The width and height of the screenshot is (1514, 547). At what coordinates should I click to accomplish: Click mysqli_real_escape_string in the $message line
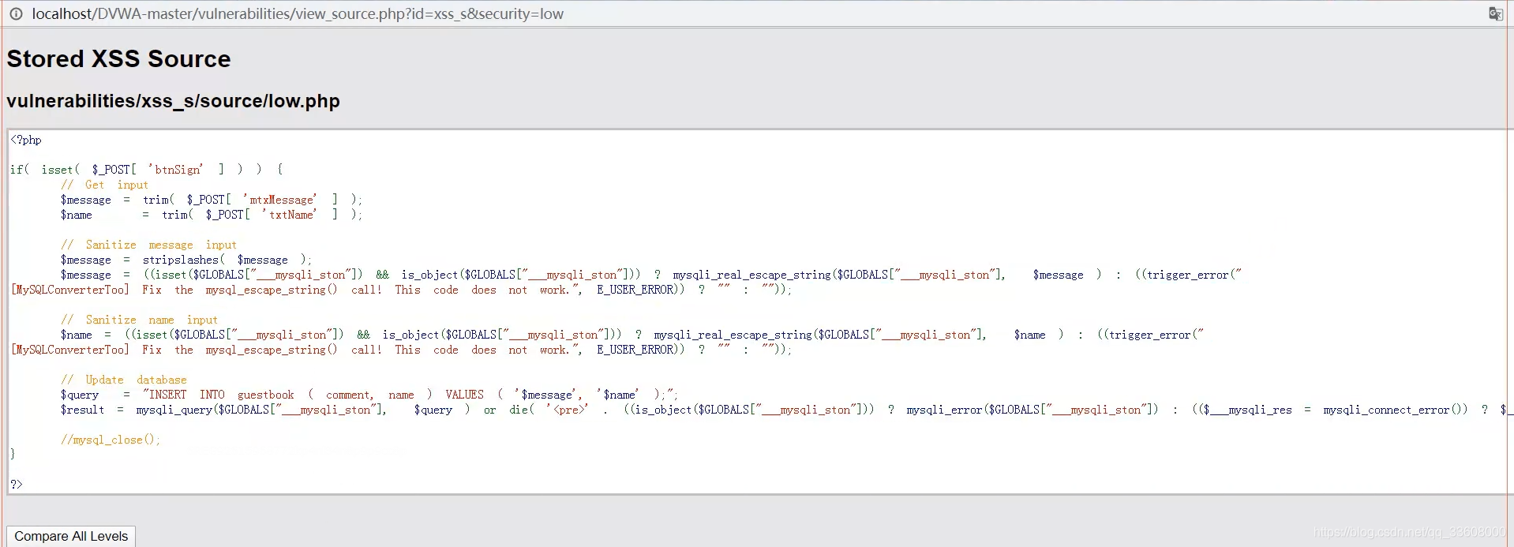(751, 275)
